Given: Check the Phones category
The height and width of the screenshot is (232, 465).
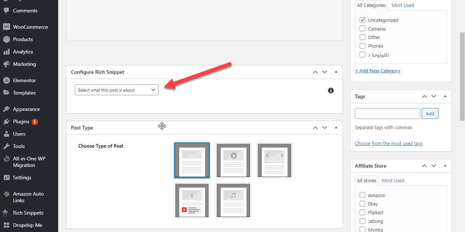Looking at the screenshot, I should (x=362, y=46).
